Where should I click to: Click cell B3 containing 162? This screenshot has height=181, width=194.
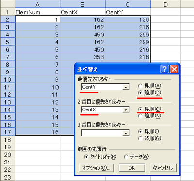[82, 27]
